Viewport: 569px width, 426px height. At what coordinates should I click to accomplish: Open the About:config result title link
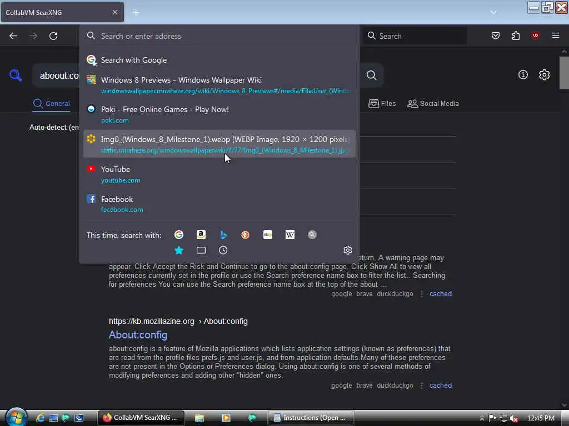(138, 334)
